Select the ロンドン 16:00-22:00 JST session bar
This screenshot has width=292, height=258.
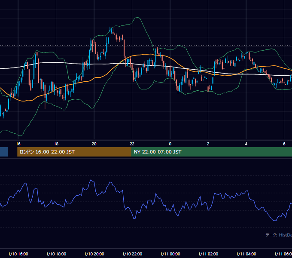(x=74, y=152)
